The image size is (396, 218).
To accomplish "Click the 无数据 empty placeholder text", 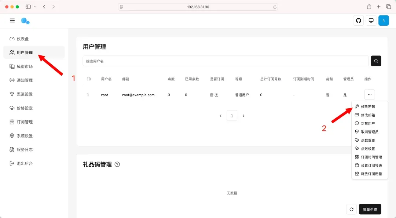I will point(232,193).
